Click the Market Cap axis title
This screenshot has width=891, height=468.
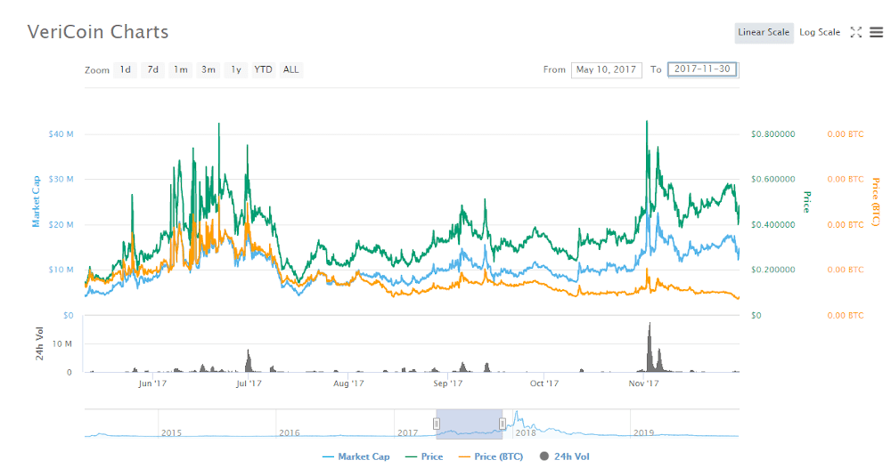(x=36, y=201)
